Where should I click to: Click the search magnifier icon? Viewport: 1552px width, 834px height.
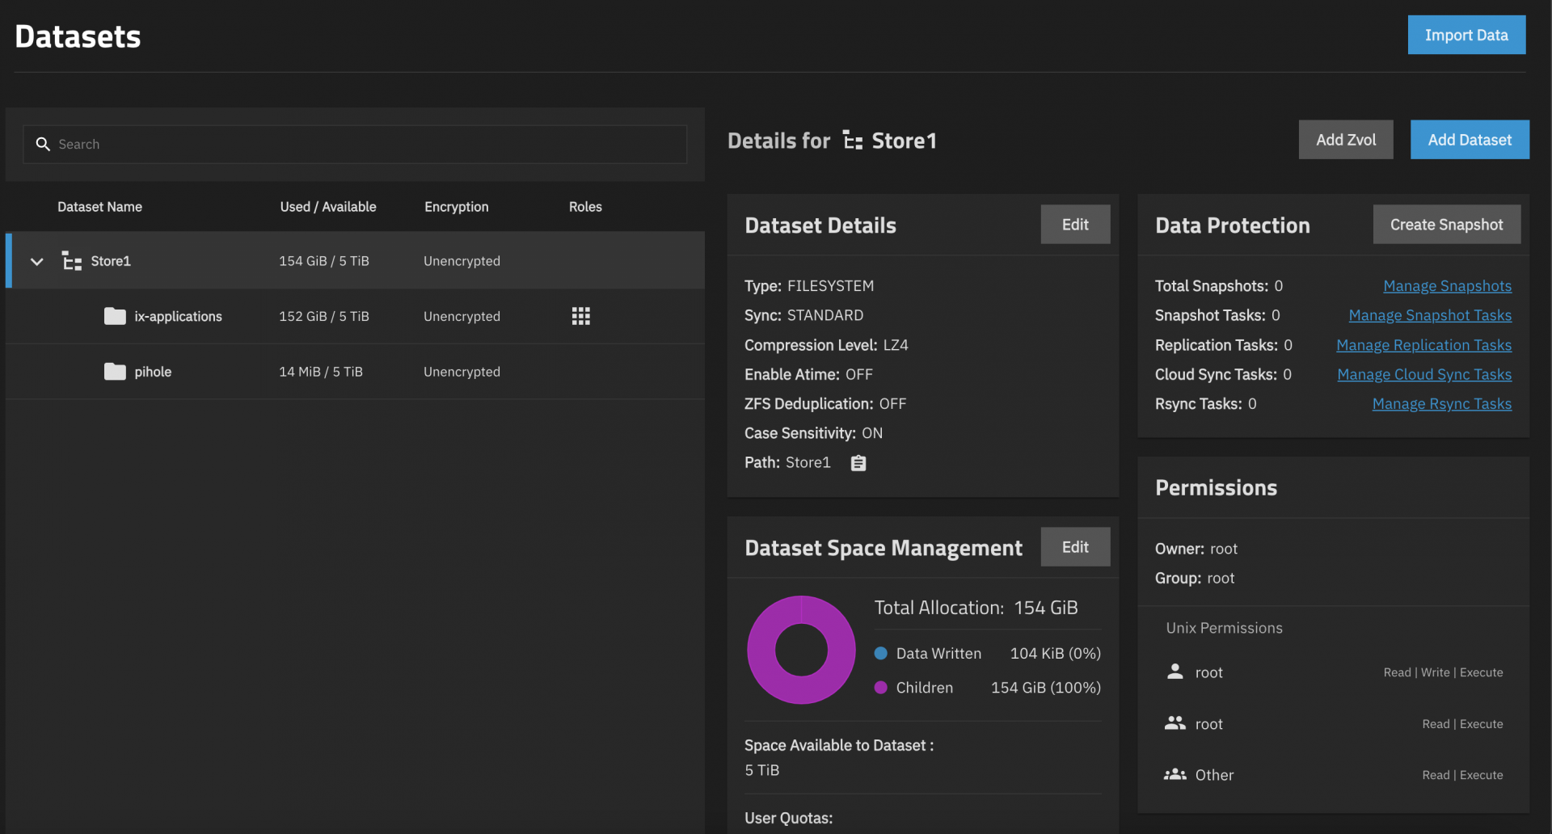pyautogui.click(x=43, y=144)
